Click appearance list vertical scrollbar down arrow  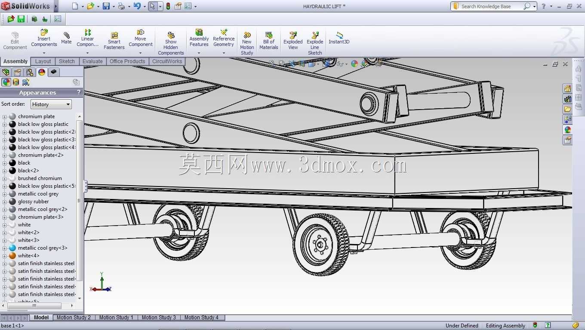[x=79, y=298]
